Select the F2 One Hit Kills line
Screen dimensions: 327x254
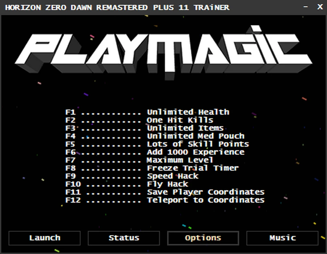[139, 120]
